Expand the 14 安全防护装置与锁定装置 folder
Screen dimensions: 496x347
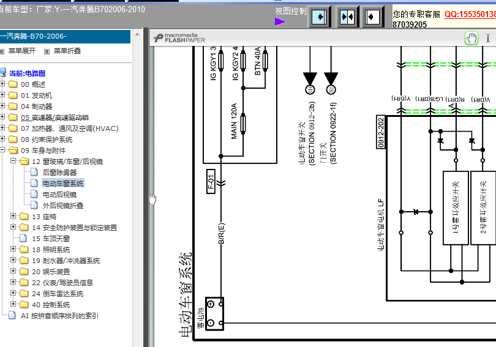[13, 227]
